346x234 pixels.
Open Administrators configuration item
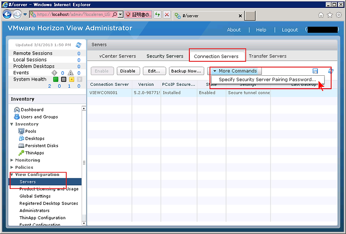(35, 211)
